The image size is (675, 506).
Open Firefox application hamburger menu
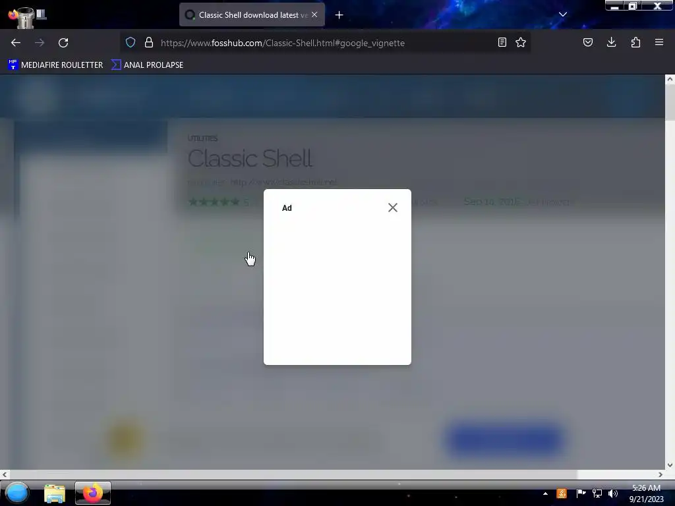coord(659,43)
